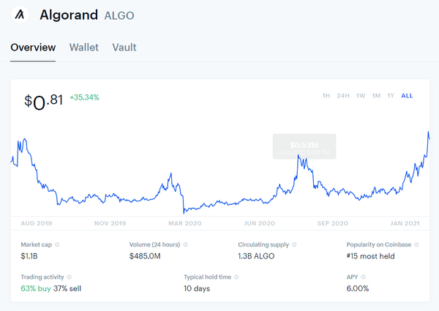Click the info icon beside Market cap

click(57, 245)
